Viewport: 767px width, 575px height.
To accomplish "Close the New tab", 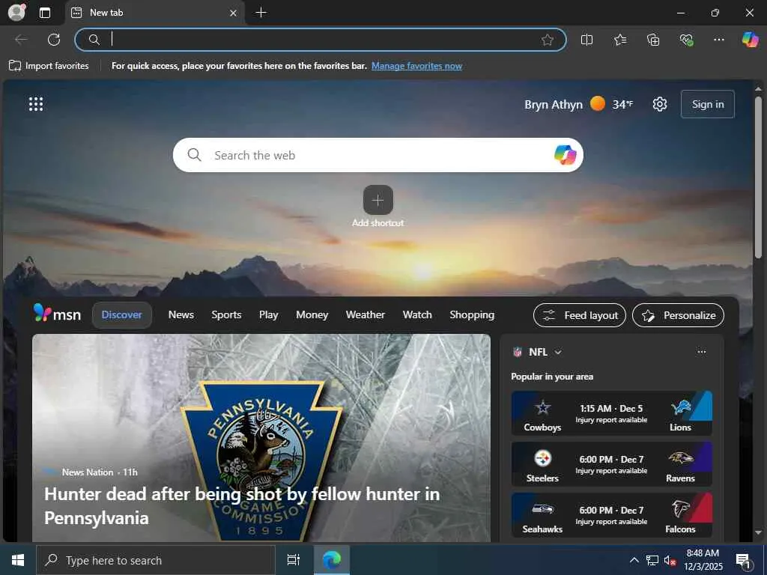I will pos(234,13).
